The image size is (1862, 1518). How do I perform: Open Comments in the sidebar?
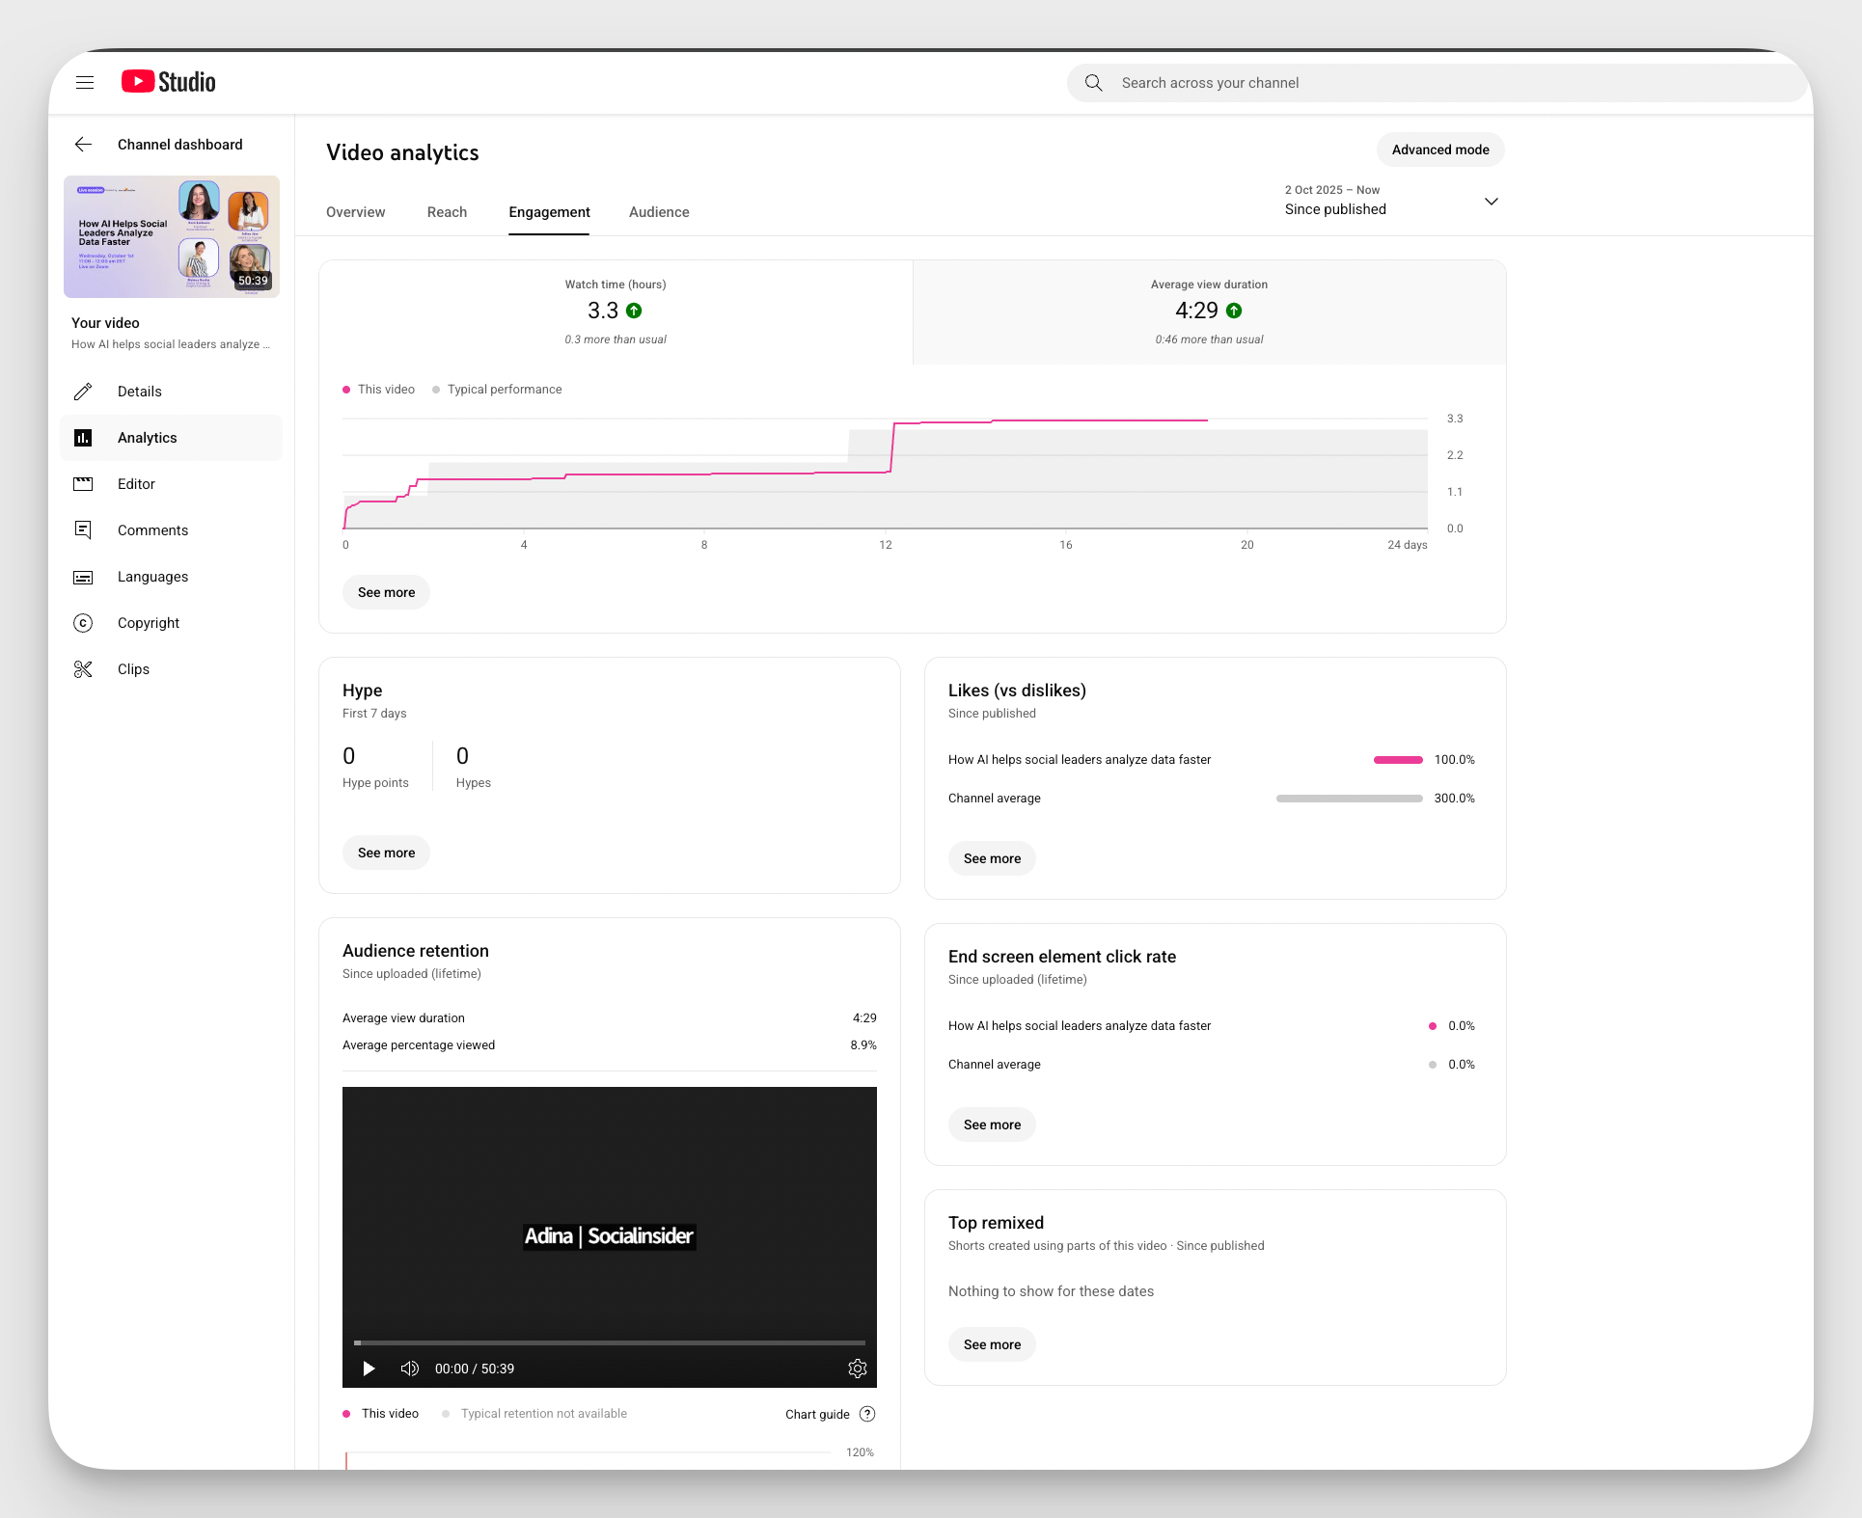point(151,530)
